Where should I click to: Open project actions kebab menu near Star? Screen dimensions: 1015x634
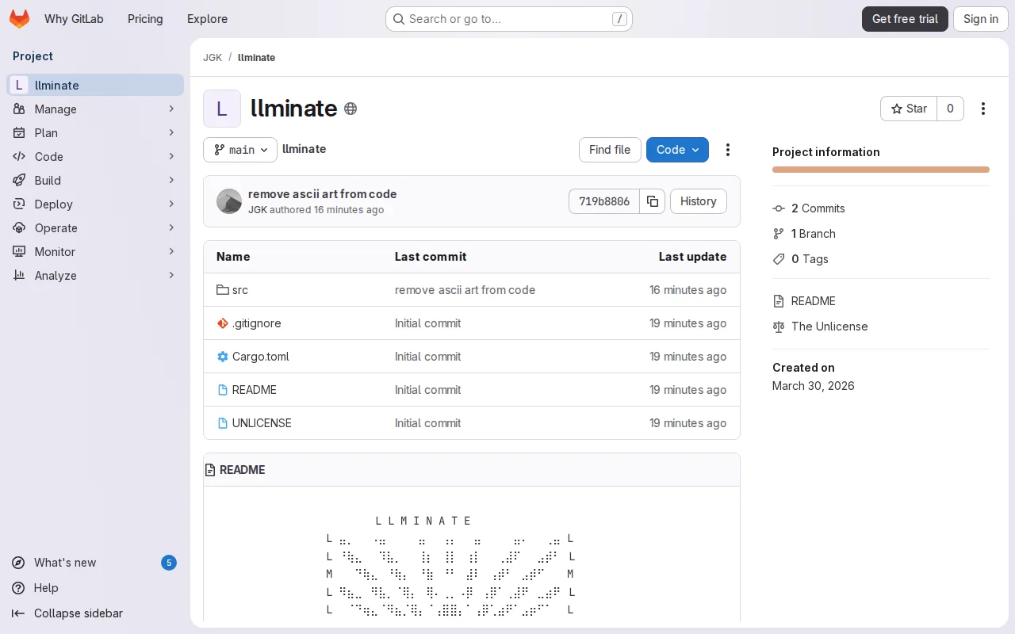pyautogui.click(x=983, y=109)
